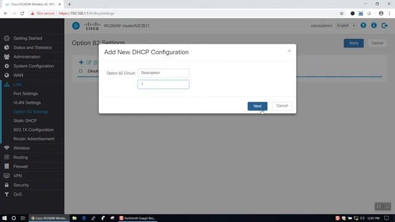Screen dimensions: 395x222
Task: Open a new browser tab
Action: click(69, 4)
